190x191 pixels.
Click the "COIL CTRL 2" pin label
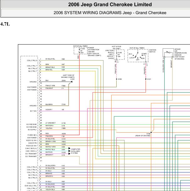tap(32, 188)
